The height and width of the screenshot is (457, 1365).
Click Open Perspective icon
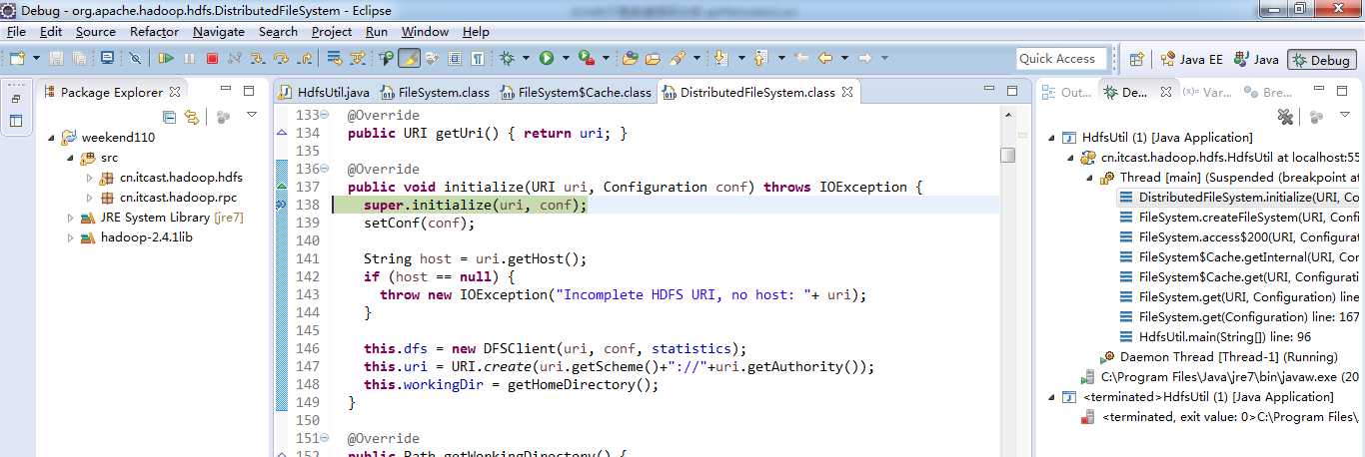coord(1136,59)
